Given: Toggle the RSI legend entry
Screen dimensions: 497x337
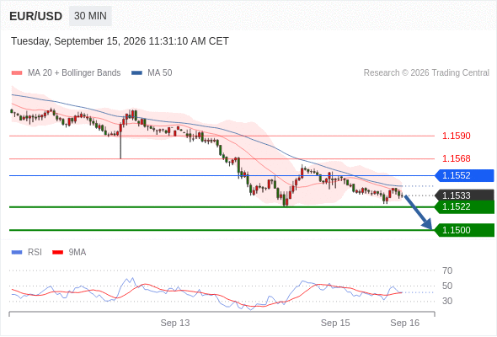Looking at the screenshot, I should (x=27, y=253).
